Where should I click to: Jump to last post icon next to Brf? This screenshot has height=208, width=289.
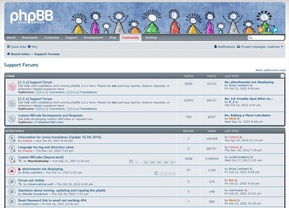[236, 181]
